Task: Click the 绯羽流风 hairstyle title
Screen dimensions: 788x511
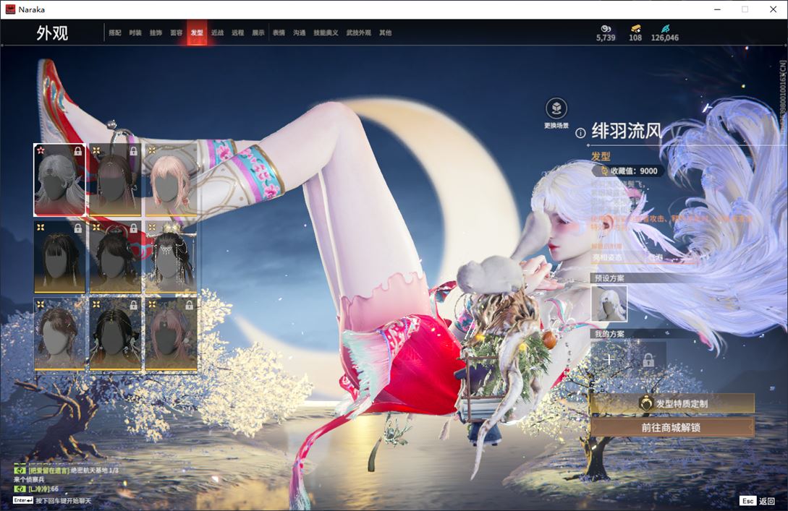Action: 626,132
